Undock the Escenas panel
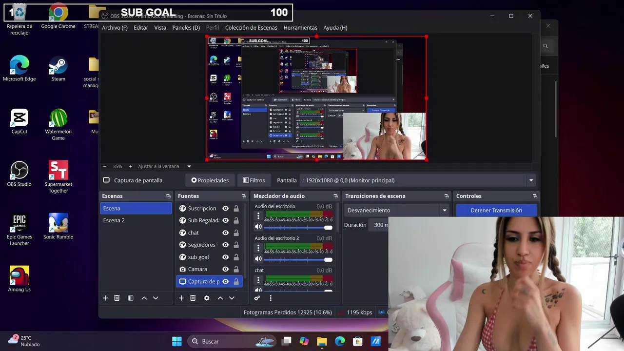The width and height of the screenshot is (624, 351). coord(168,196)
